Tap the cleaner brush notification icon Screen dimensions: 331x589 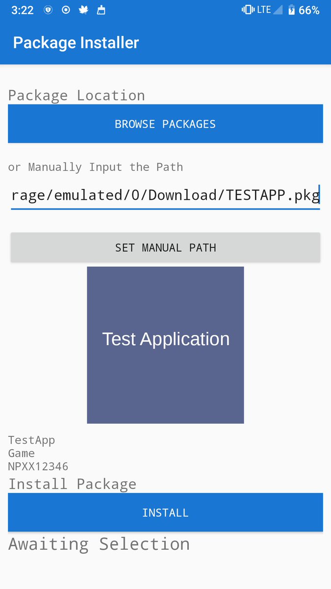101,10
